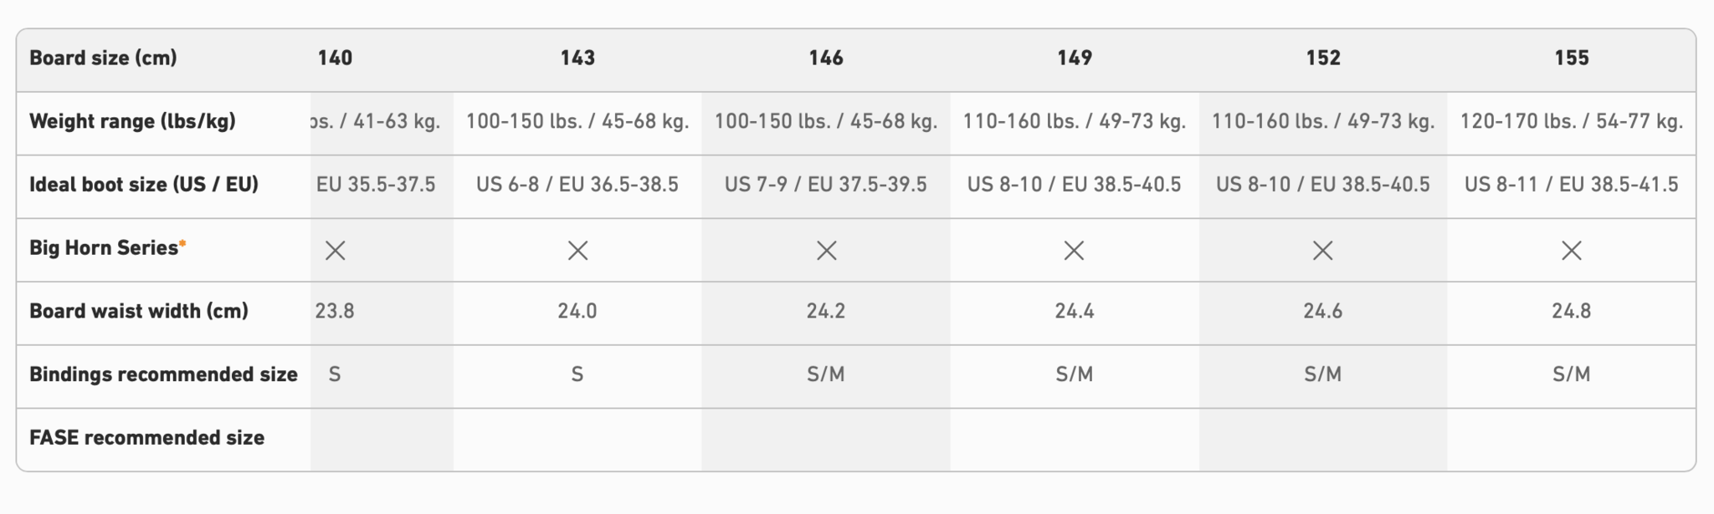
Task: Click the US 8-11 / EU 38.5-41.5 cell
Action: [x=1571, y=185]
